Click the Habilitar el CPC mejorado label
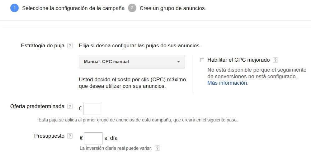This screenshot has width=311, height=156. pyautogui.click(x=238, y=60)
